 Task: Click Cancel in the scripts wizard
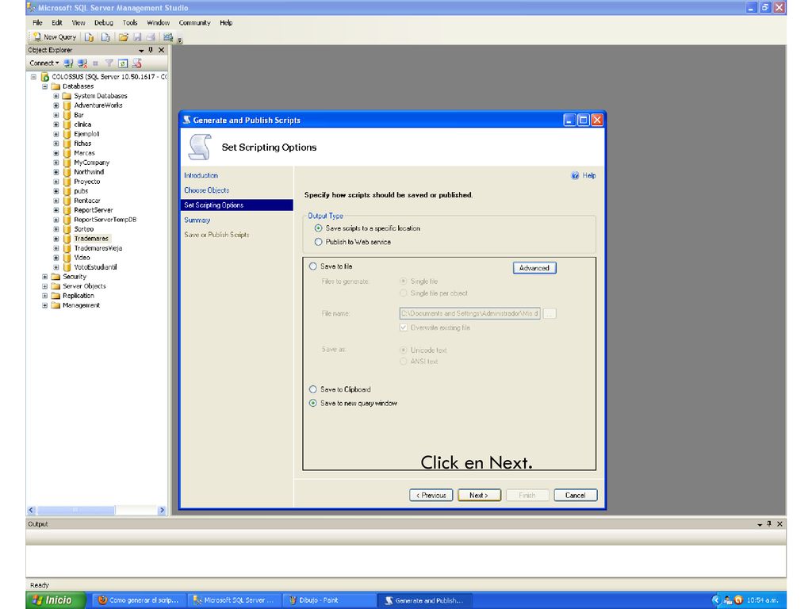[576, 495]
